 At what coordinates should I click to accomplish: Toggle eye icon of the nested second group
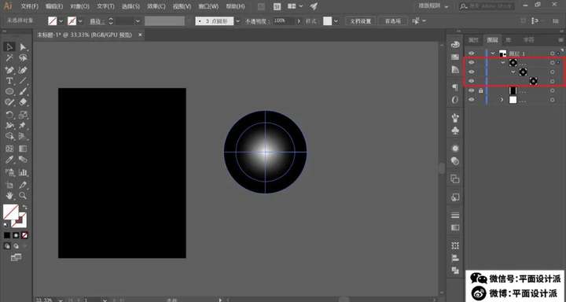point(472,72)
